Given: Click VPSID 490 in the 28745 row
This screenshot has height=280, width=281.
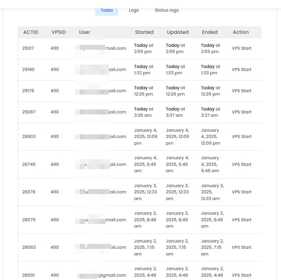Looking at the screenshot, I should pyautogui.click(x=55, y=164).
